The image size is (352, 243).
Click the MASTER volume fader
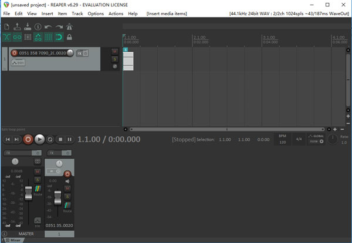[28, 193]
